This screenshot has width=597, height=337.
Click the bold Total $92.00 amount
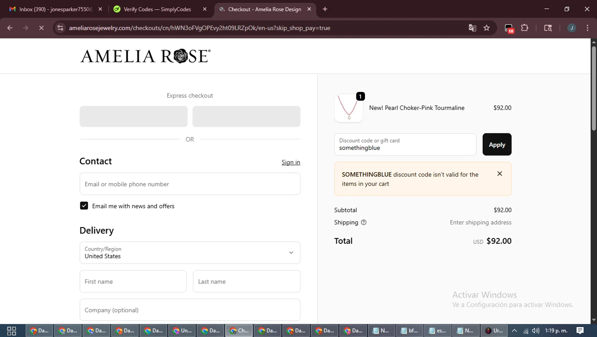coord(499,241)
